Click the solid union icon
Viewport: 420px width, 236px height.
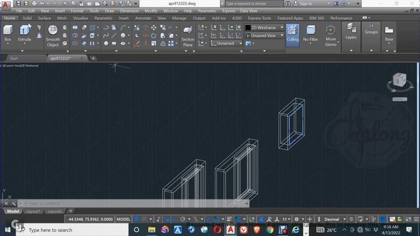coord(75,28)
